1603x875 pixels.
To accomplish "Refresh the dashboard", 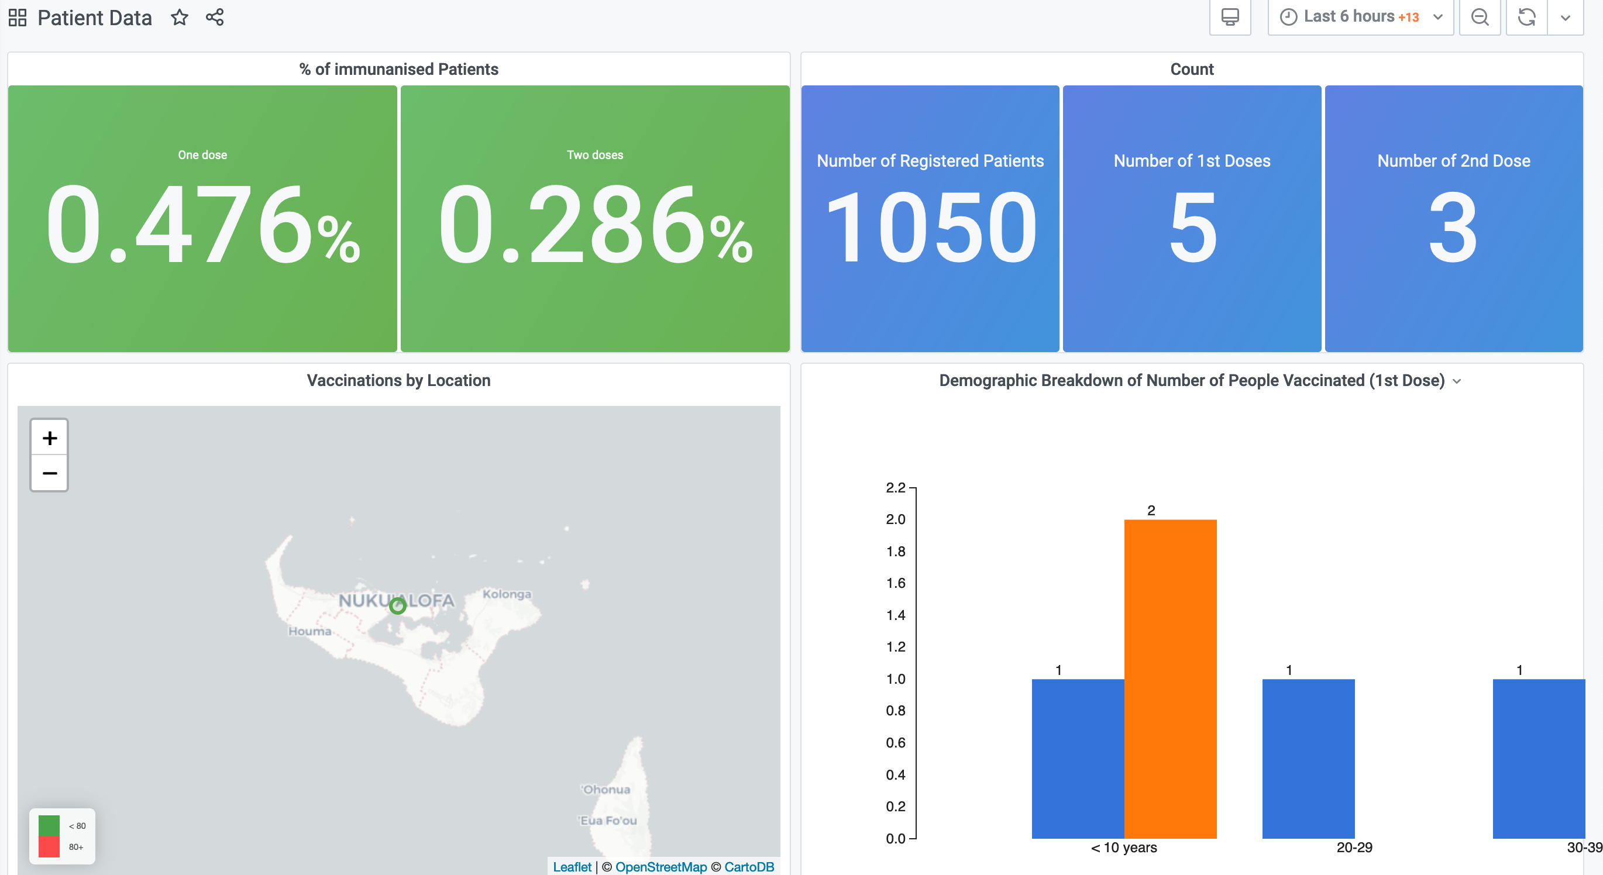I will tap(1526, 17).
